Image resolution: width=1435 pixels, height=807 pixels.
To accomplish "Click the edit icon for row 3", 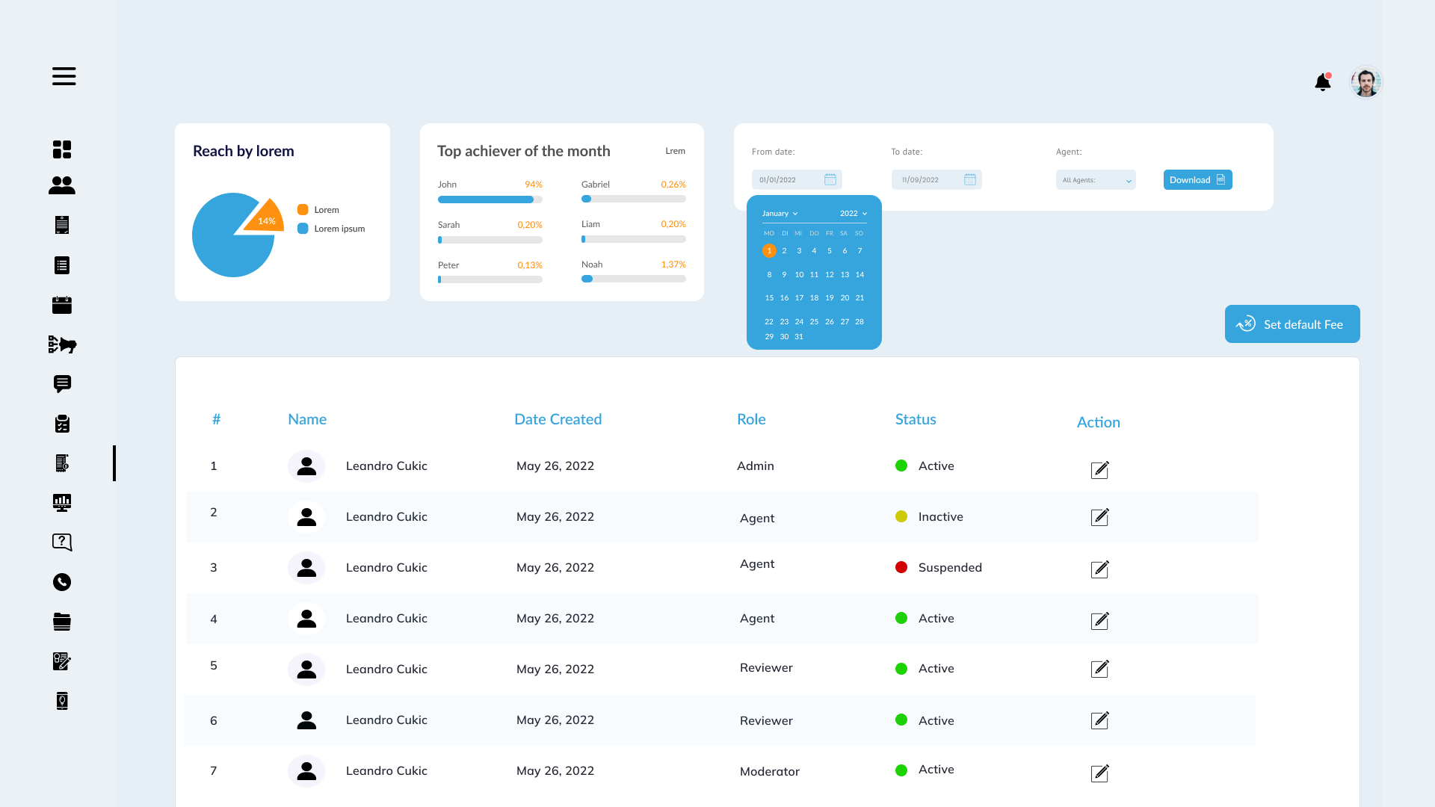I will [1099, 569].
